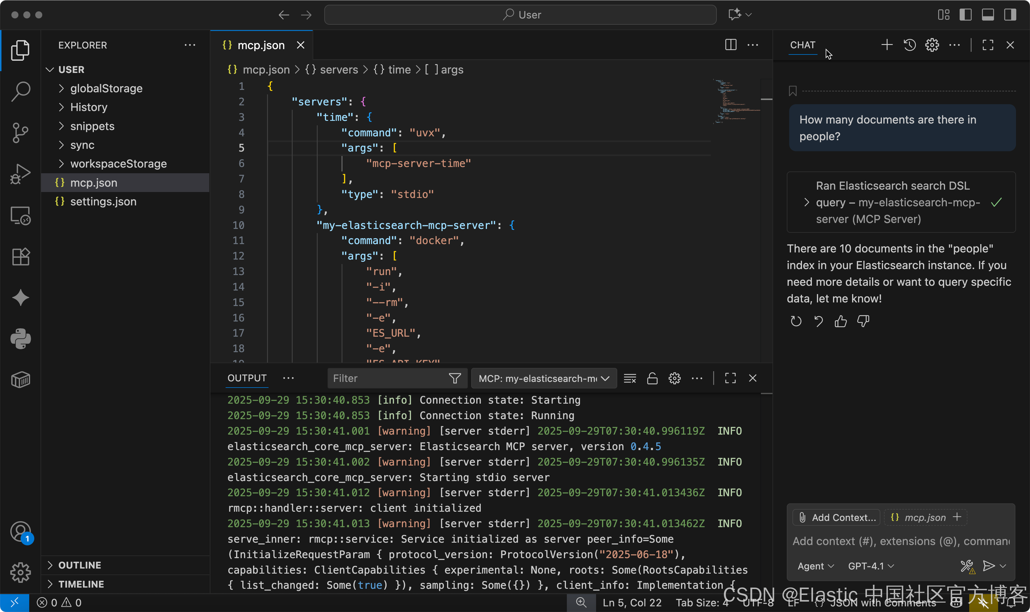
Task: Split the mcp.json editor right
Action: point(731,45)
